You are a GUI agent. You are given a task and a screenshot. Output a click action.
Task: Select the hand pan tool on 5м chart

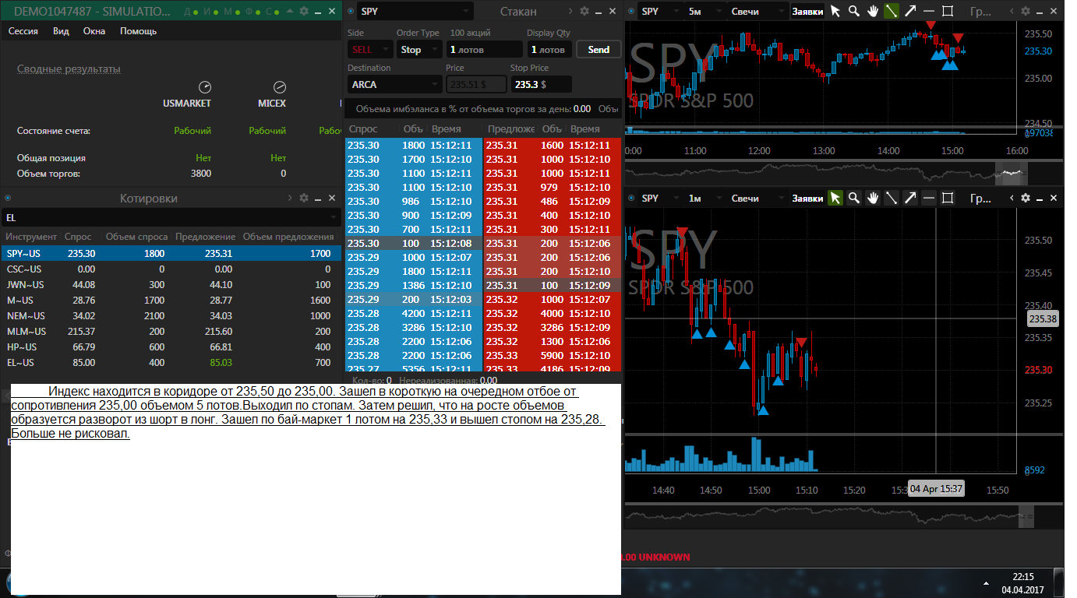[873, 12]
